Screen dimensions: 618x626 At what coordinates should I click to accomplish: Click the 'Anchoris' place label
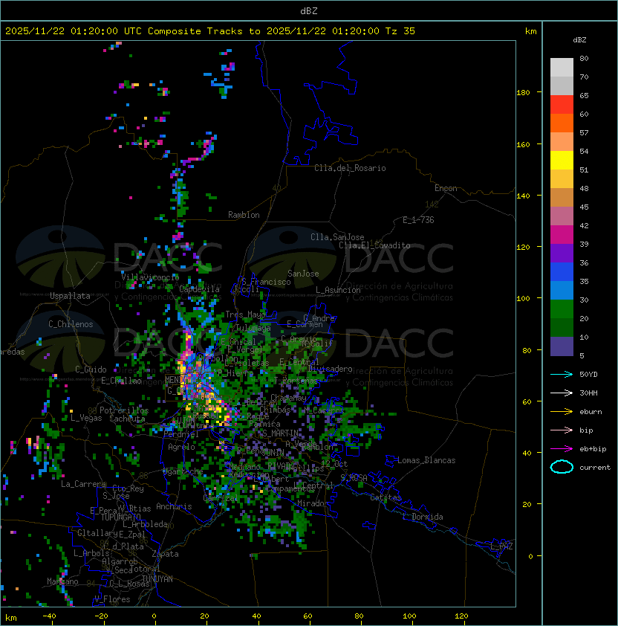pyautogui.click(x=174, y=506)
